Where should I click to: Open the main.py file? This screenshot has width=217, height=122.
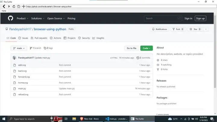(22, 89)
